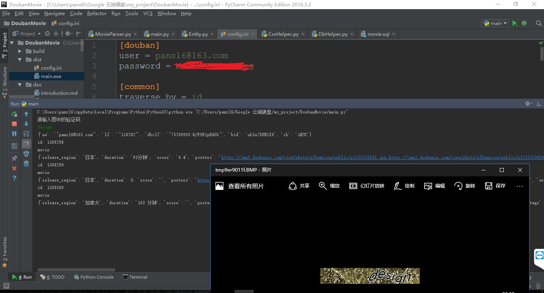Start 幻灯片放映 slideshow in Photos
544x293 pixels.
pos(367,186)
